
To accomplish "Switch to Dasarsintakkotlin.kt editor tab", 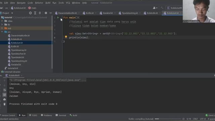I will 67,13.
